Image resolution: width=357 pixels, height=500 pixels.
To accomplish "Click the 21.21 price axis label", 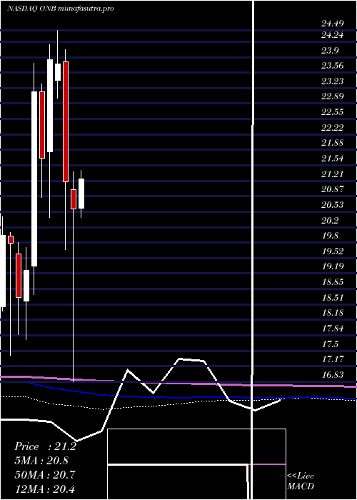I will pos(332,174).
